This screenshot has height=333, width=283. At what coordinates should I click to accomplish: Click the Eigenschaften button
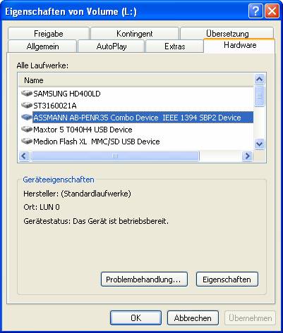pos(227,279)
